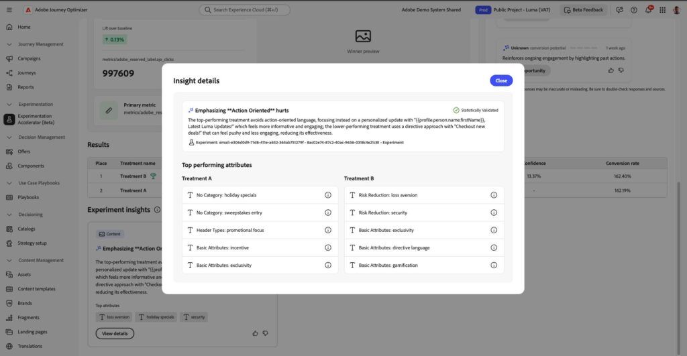Close the Insight details dialog
This screenshot has width=687, height=356.
click(x=500, y=80)
